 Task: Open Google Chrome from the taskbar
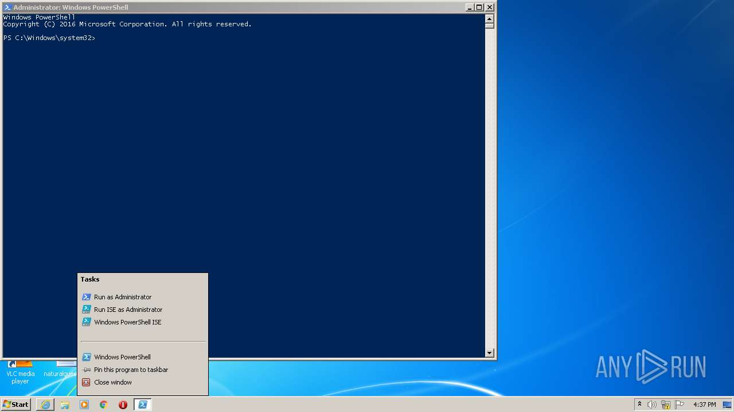click(x=104, y=405)
